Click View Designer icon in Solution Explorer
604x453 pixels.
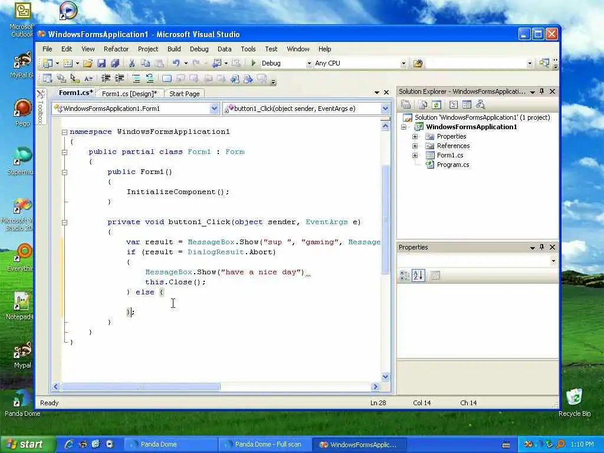click(467, 104)
